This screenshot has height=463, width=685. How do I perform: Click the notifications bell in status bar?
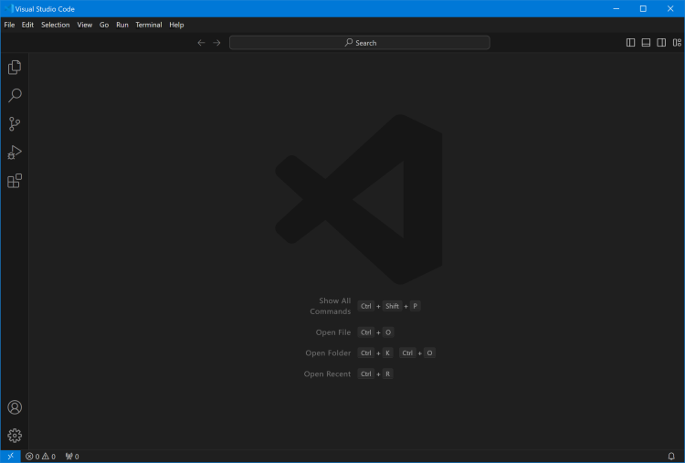671,456
